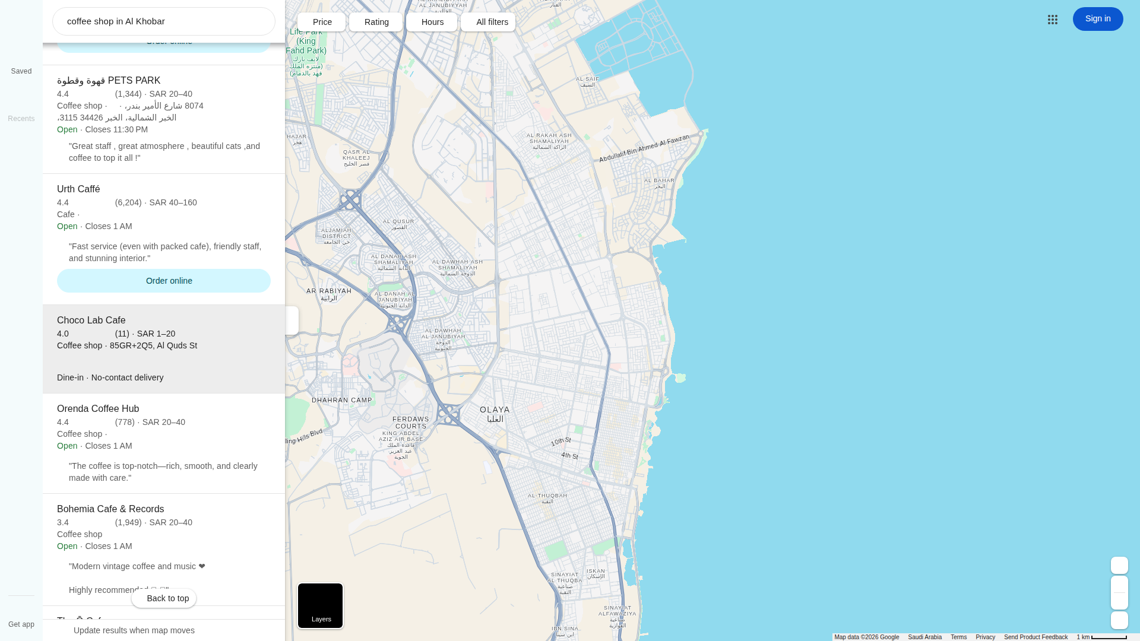1140x641 pixels.
Task: Click the '(778)' review count
Action: pyautogui.click(x=125, y=422)
